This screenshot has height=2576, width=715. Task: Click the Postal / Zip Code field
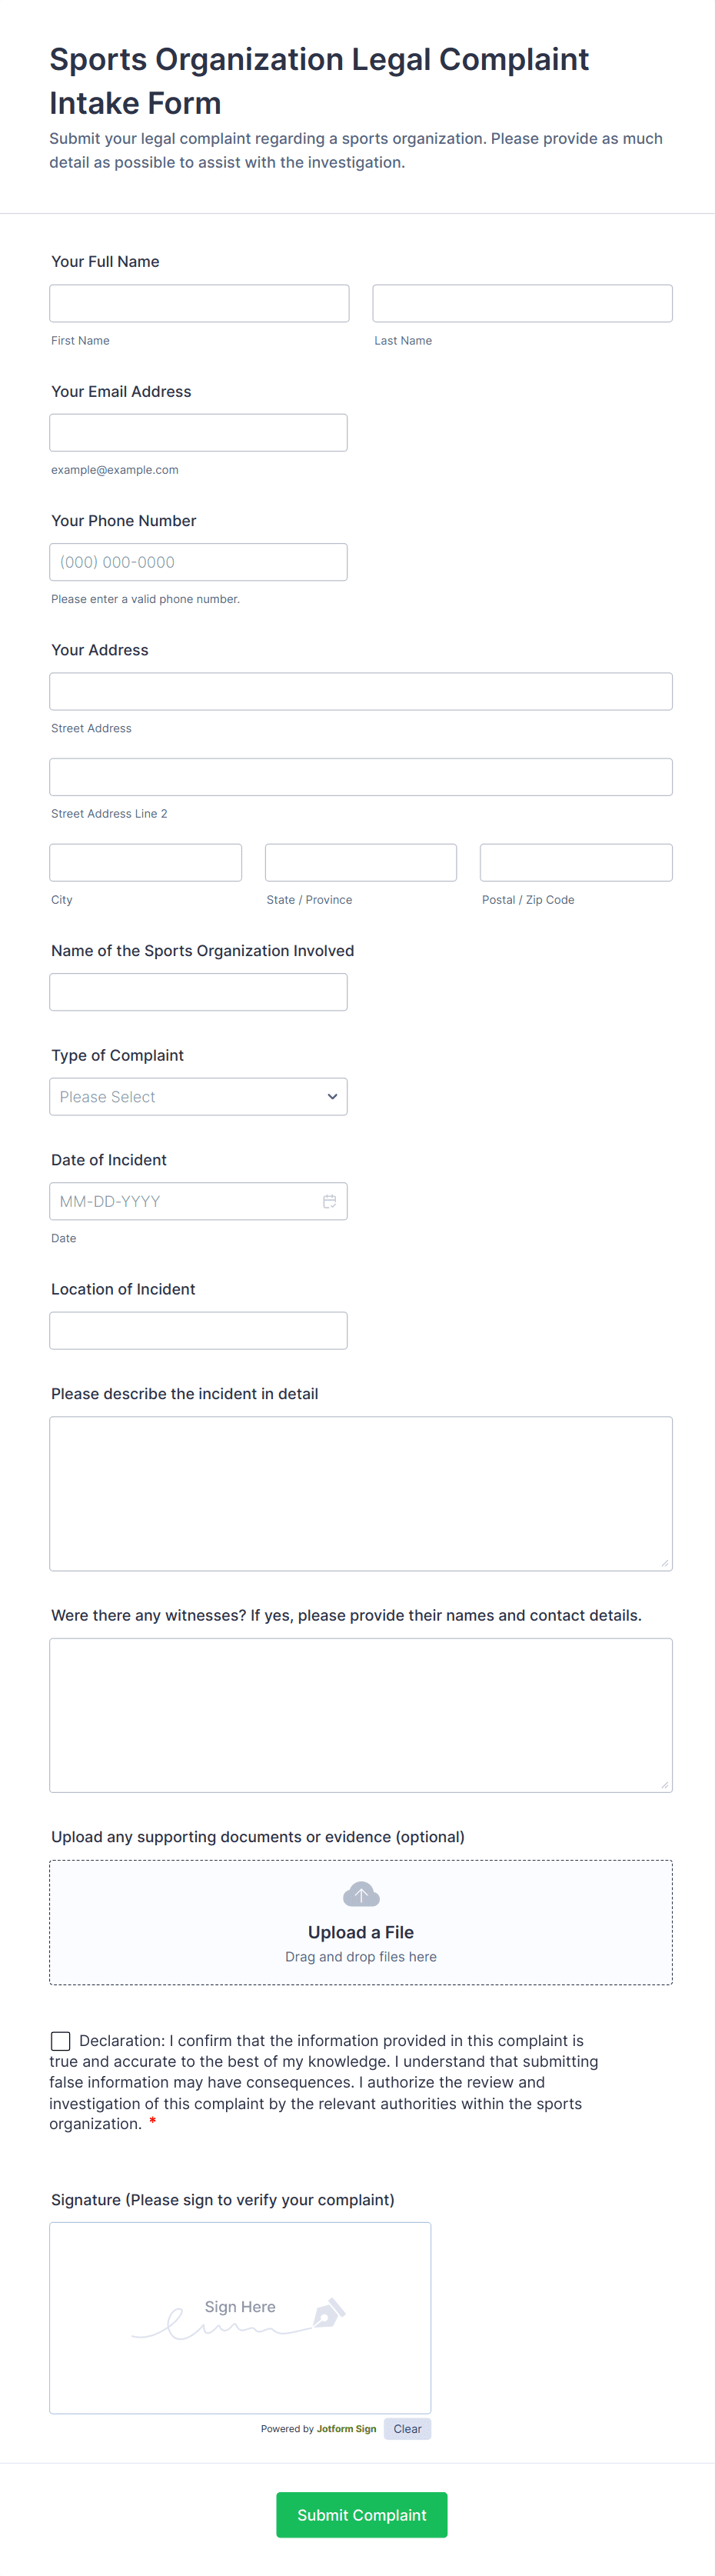point(575,862)
